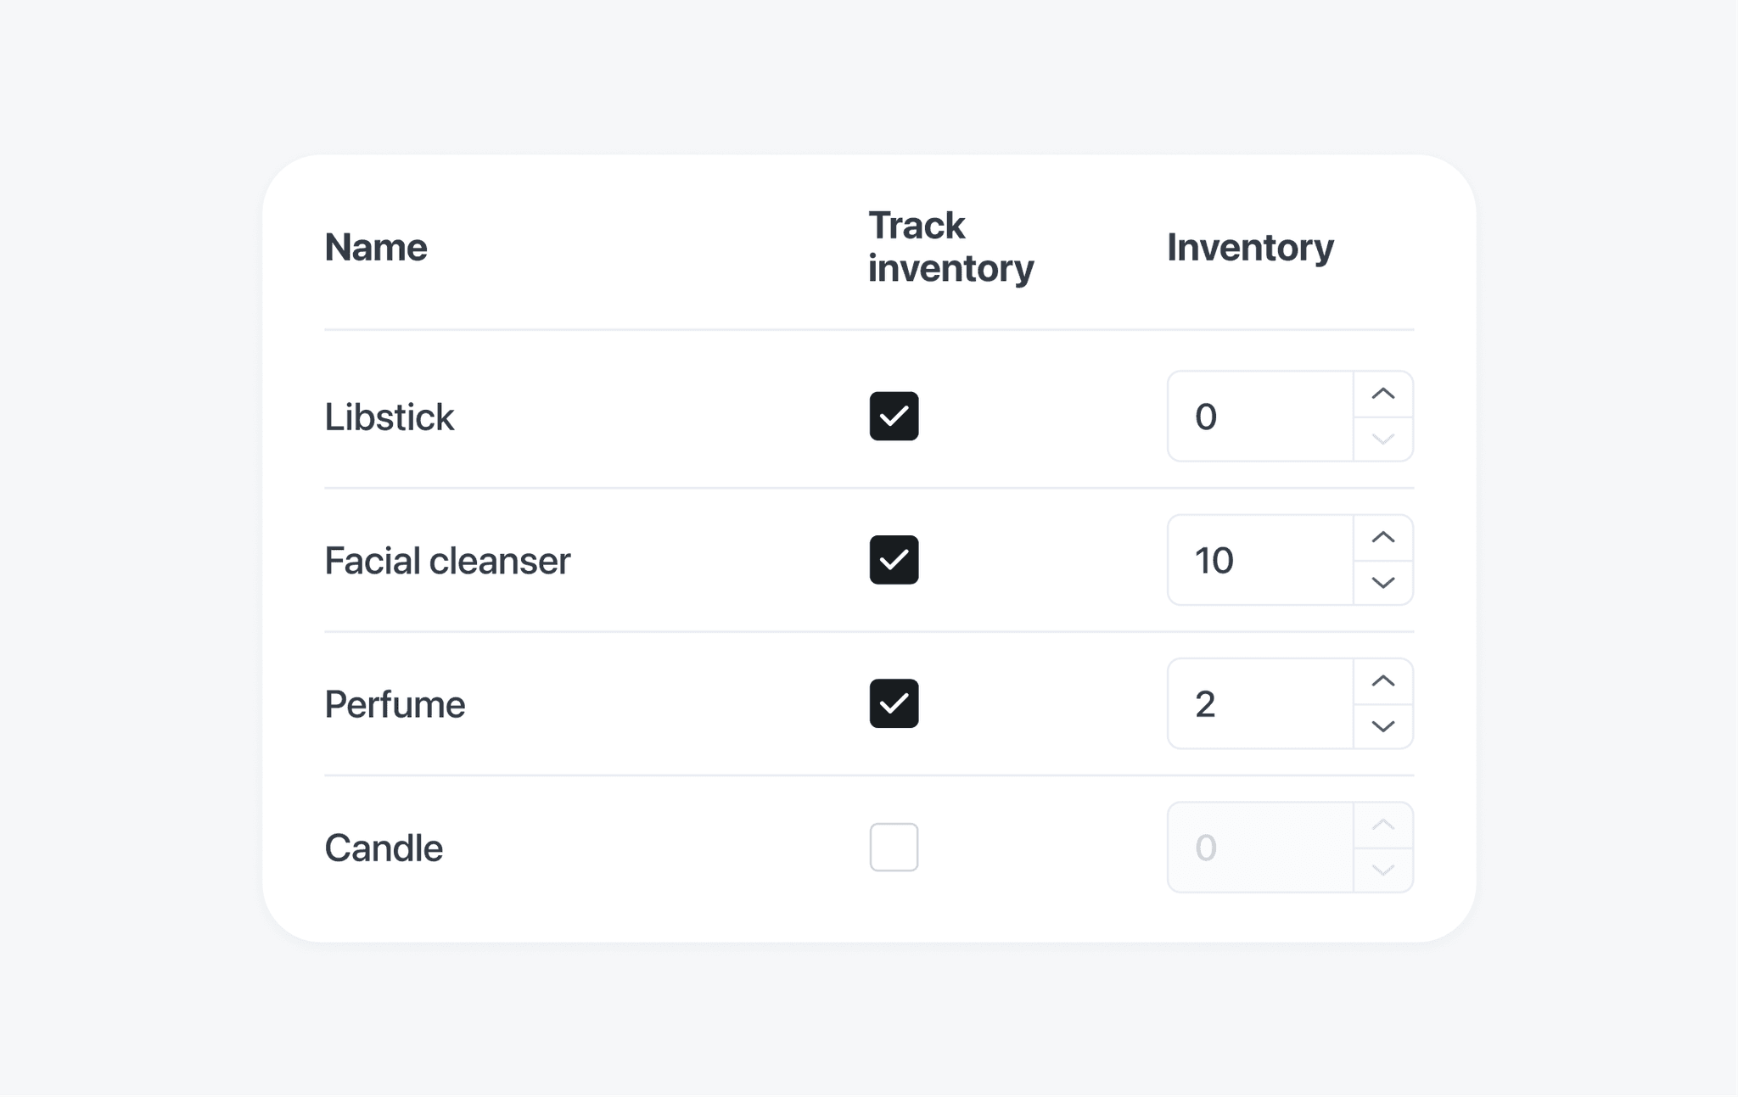The image size is (1738, 1097).
Task: Click the decrement arrow for Libstick inventory
Action: [1382, 439]
